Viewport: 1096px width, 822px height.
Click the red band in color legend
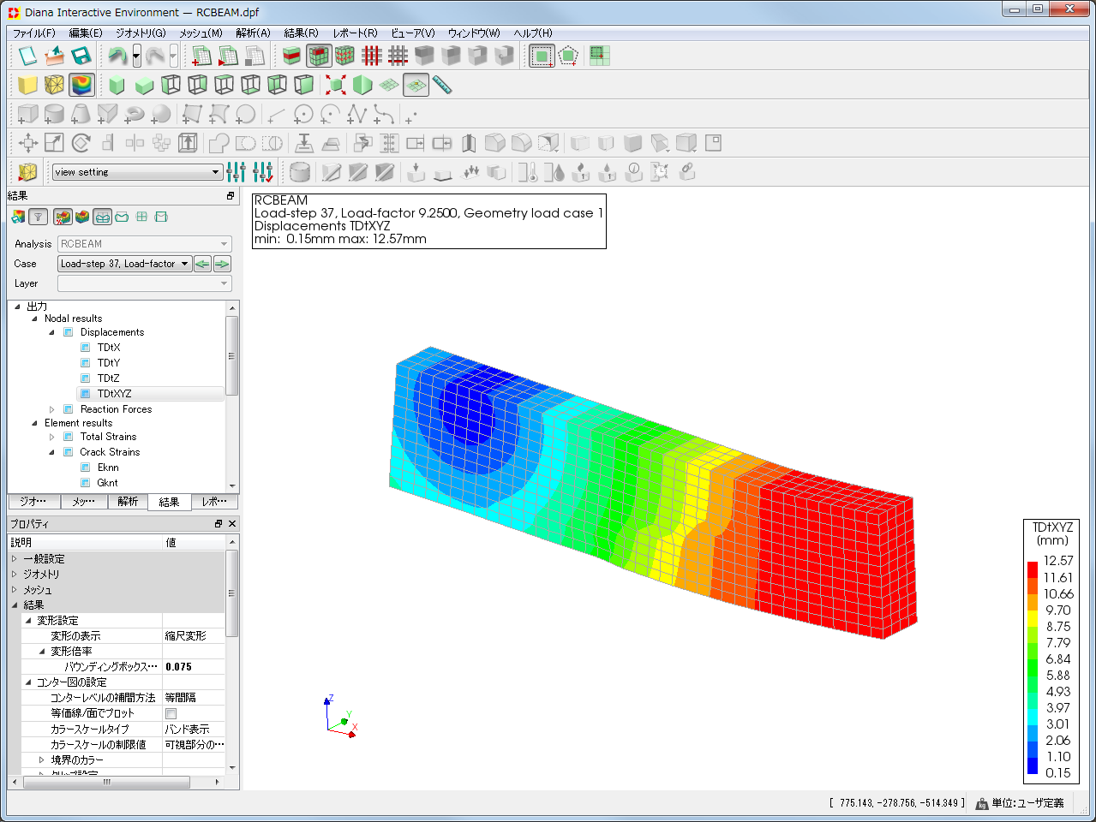tap(1033, 569)
